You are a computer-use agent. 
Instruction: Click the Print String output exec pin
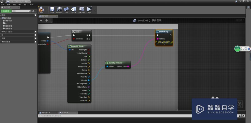170,35
